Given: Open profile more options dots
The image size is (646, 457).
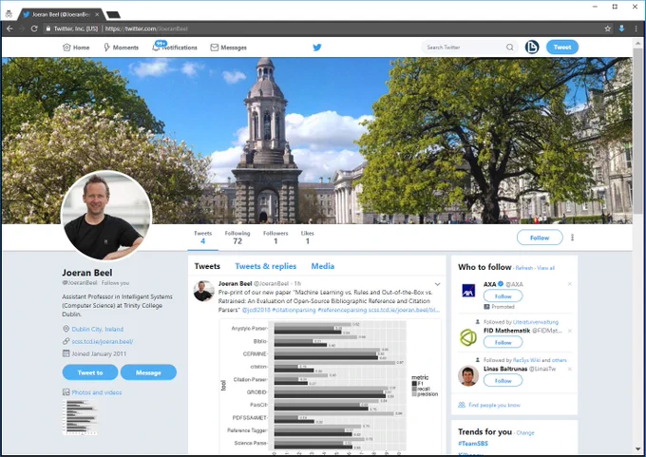Looking at the screenshot, I should [x=572, y=238].
